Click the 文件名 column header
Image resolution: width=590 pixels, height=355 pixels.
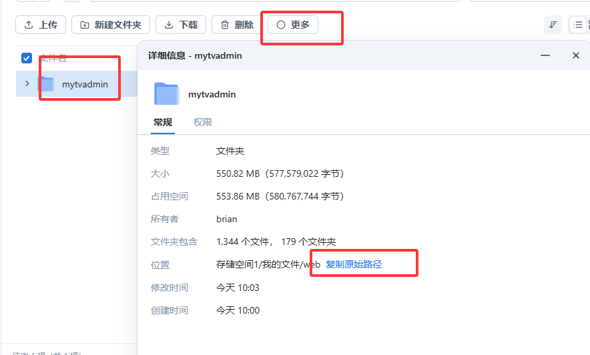tap(53, 58)
